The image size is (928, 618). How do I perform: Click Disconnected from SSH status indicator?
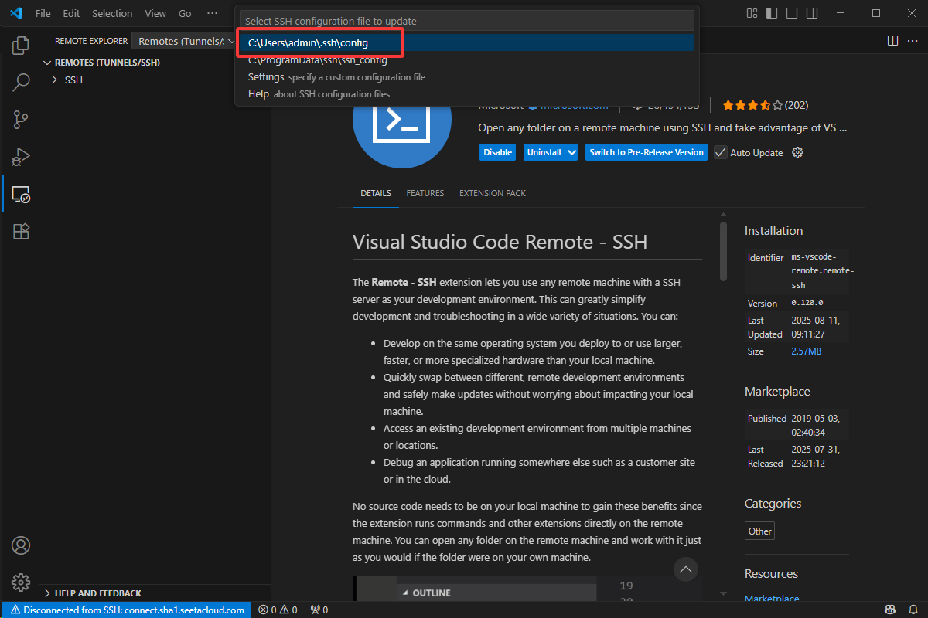pos(127,610)
